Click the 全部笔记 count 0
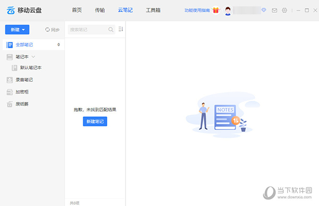Screen dimensions: 319x206 tap(58, 45)
